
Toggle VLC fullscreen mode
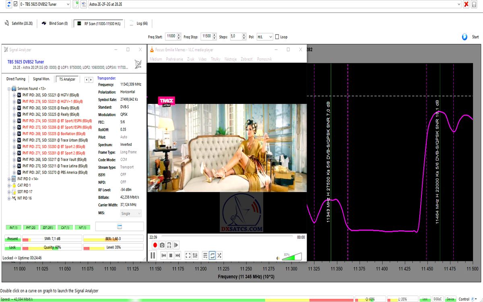(x=188, y=255)
